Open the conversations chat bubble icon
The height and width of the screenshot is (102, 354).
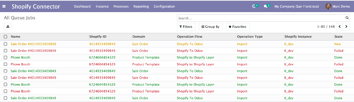(x=265, y=7)
